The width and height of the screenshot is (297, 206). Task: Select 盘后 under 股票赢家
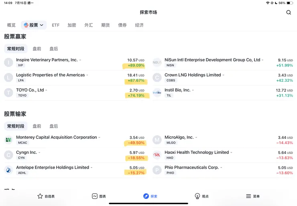click(x=54, y=49)
